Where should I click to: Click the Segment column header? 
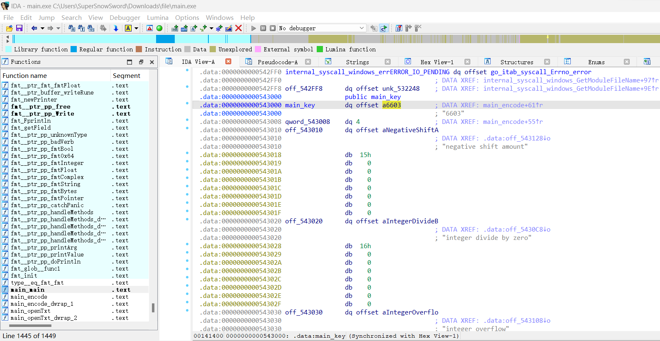127,75
